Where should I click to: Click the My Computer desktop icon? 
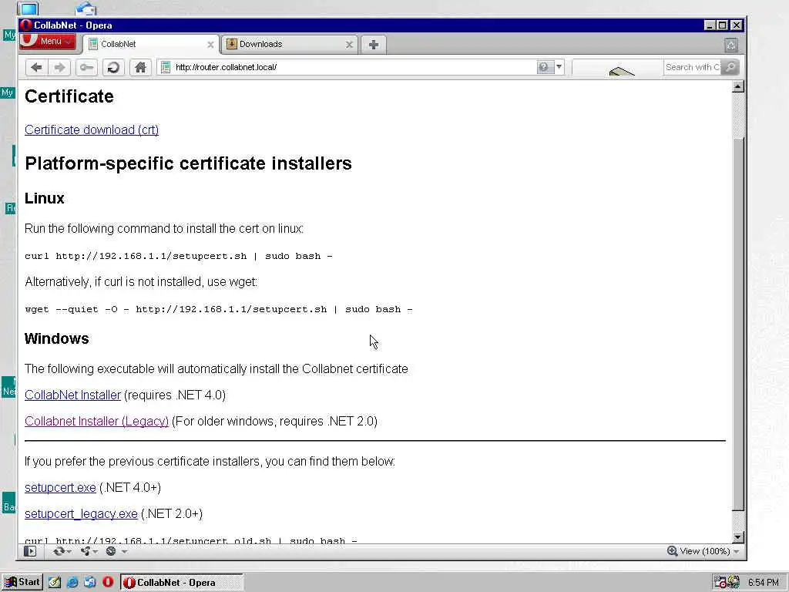pos(29,8)
